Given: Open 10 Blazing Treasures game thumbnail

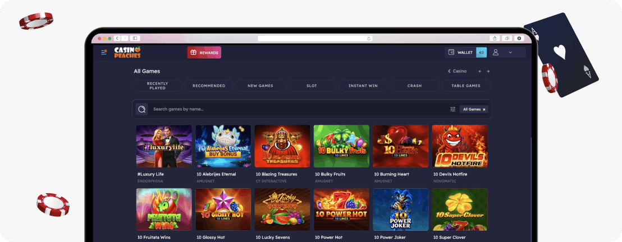Looking at the screenshot, I should (282, 146).
